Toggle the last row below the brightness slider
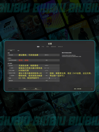 pos(34,81)
